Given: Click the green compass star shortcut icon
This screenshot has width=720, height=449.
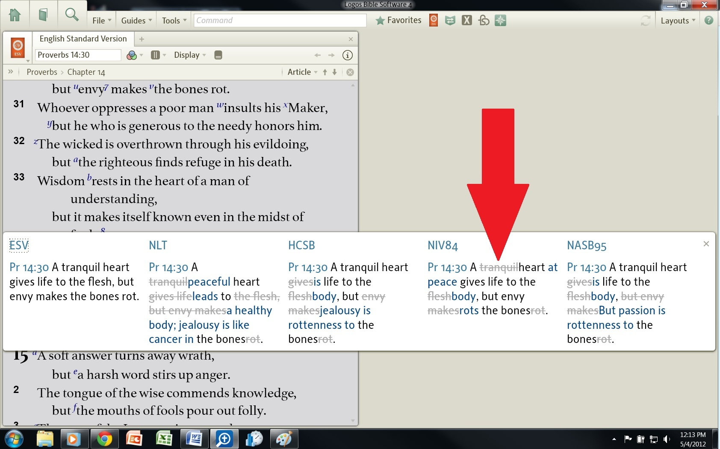Looking at the screenshot, I should (500, 20).
